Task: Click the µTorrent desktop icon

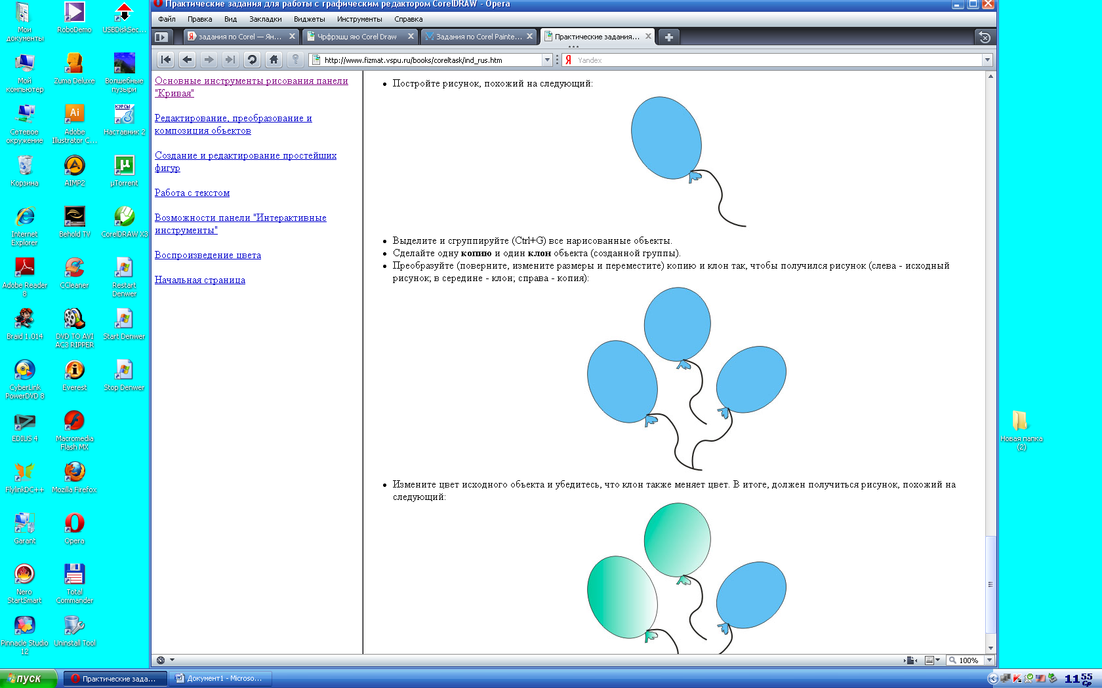Action: [124, 170]
